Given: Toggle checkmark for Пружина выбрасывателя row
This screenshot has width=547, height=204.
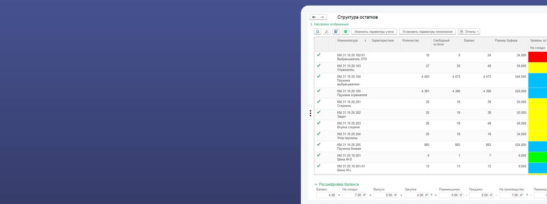Looking at the screenshot, I should (x=318, y=76).
